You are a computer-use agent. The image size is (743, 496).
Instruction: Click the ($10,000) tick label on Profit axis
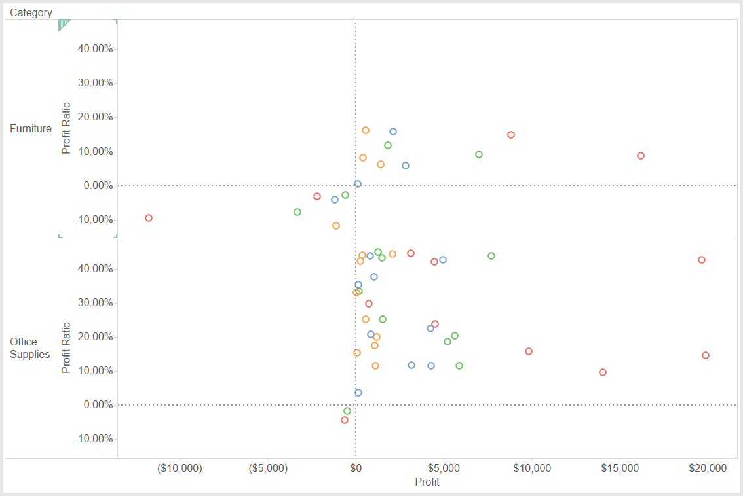180,469
